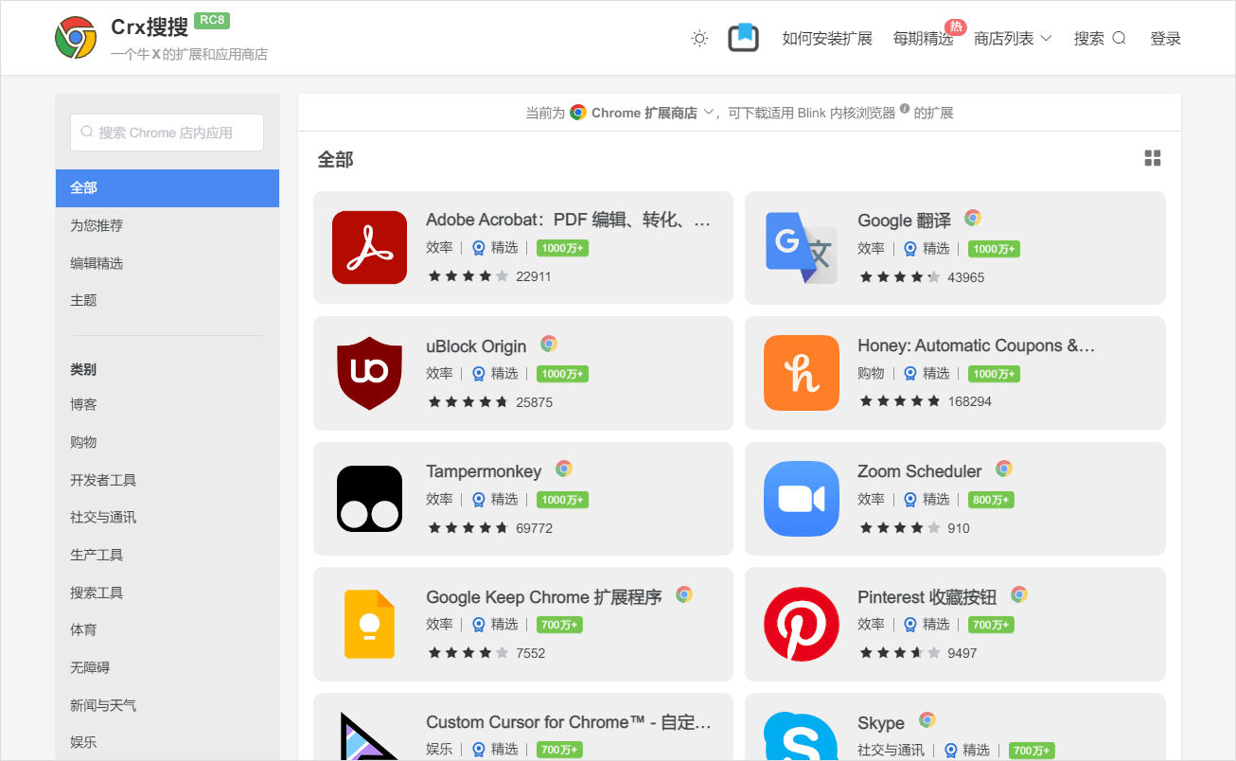Viewport: 1236px width, 761px height.
Task: Click the Honey extension icon
Action: 801,373
